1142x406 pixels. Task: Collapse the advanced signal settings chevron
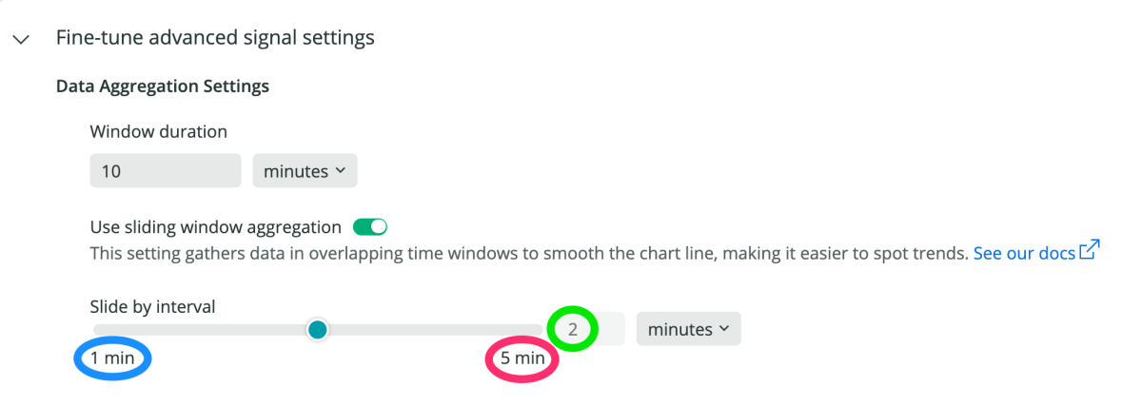pyautogui.click(x=21, y=39)
